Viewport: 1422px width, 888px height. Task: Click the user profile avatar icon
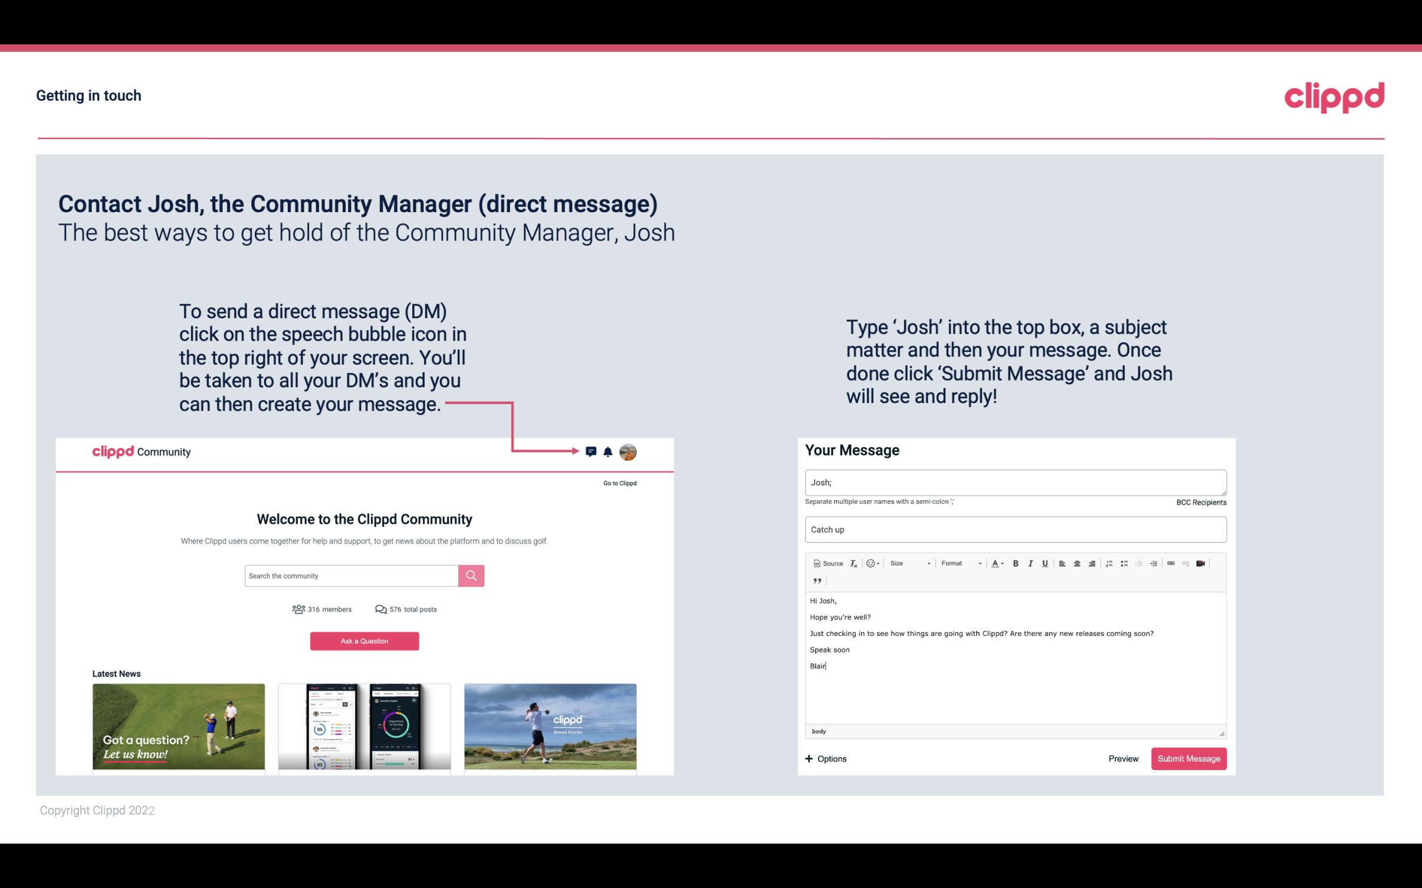pyautogui.click(x=628, y=451)
